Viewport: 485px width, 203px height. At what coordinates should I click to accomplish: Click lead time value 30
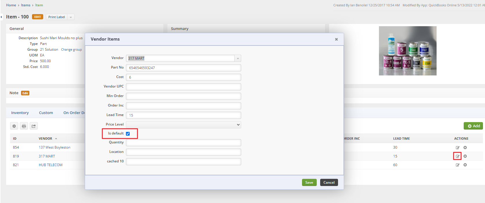tap(395, 147)
